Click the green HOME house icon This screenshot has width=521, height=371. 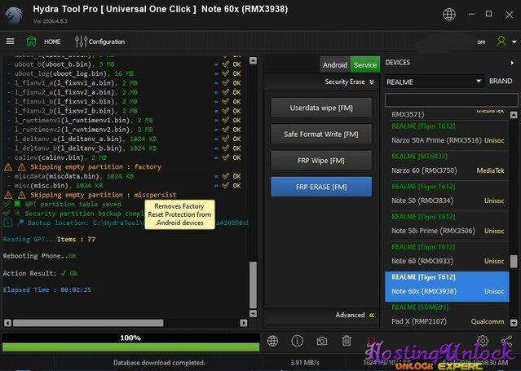click(31, 42)
